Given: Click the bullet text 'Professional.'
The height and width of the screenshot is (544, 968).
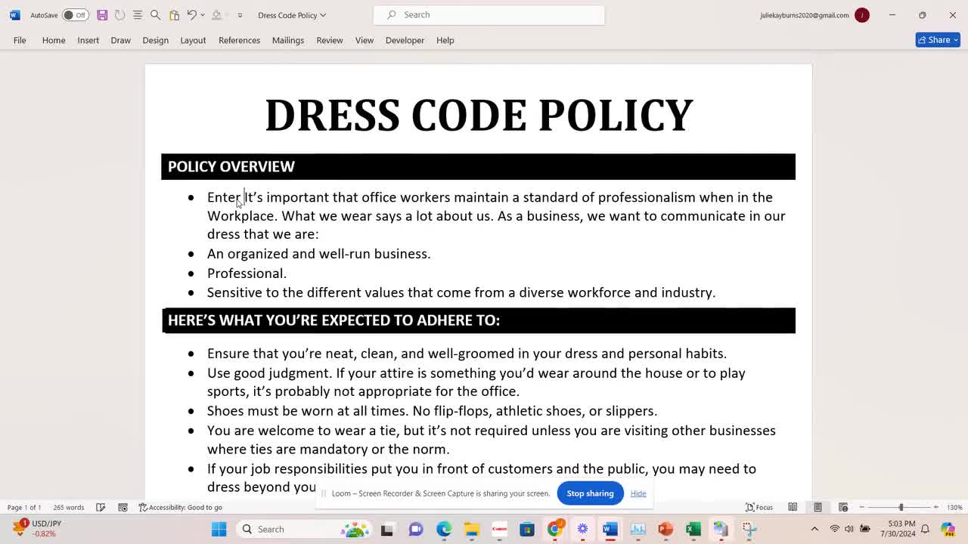Looking at the screenshot, I should point(247,273).
